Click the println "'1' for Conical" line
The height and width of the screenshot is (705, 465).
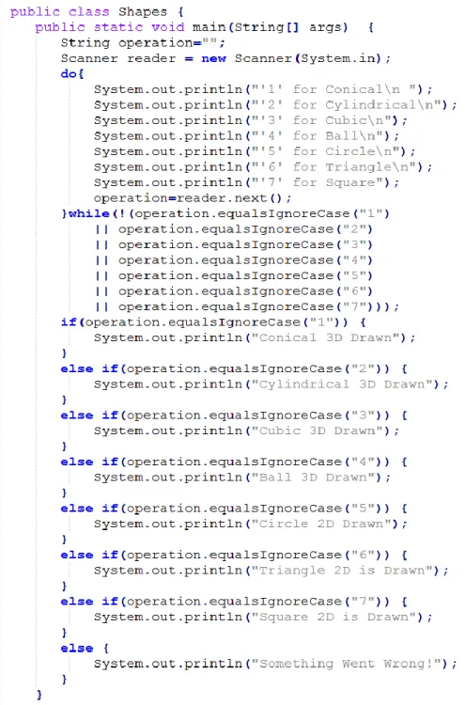point(263,89)
